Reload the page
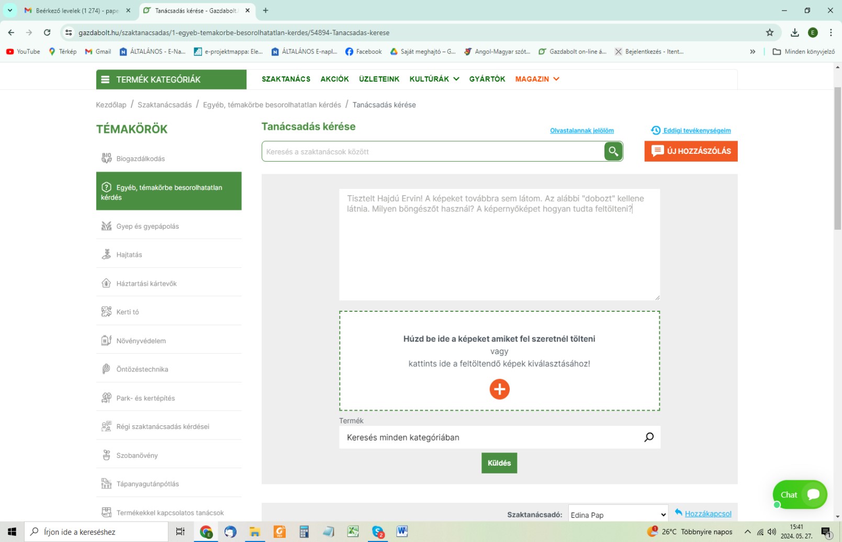This screenshot has width=842, height=542. [x=47, y=32]
